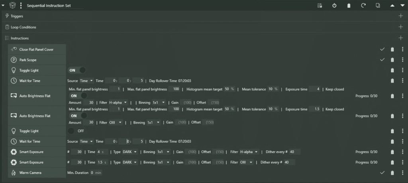This screenshot has height=183, width=408.
Task: Open three-dot menu for Warm Camera row
Action: pyautogui.click(x=402, y=173)
